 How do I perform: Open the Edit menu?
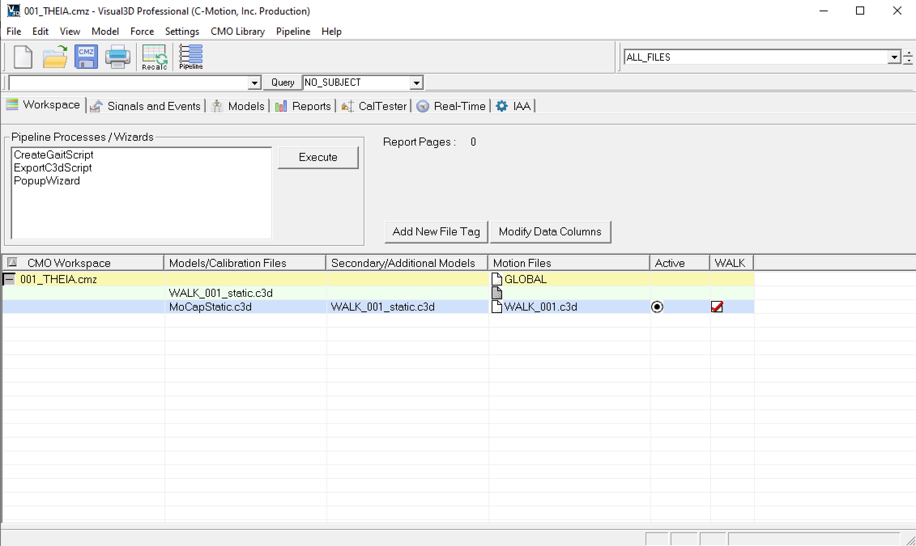pyautogui.click(x=40, y=31)
